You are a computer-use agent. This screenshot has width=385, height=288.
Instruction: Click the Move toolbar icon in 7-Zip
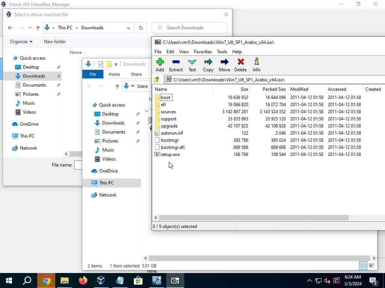tap(224, 65)
